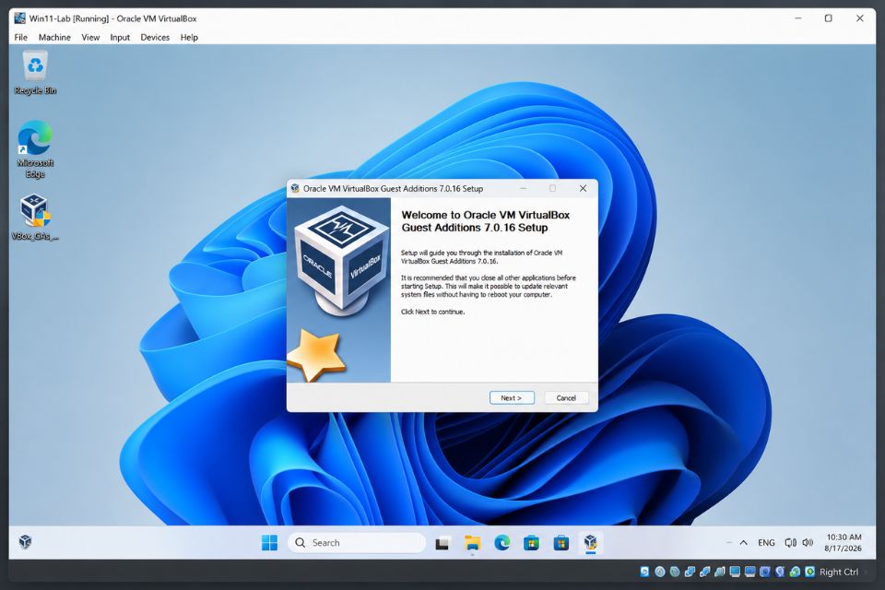The width and height of the screenshot is (885, 590).
Task: Click Next in Guest Additions Setup
Action: (512, 397)
